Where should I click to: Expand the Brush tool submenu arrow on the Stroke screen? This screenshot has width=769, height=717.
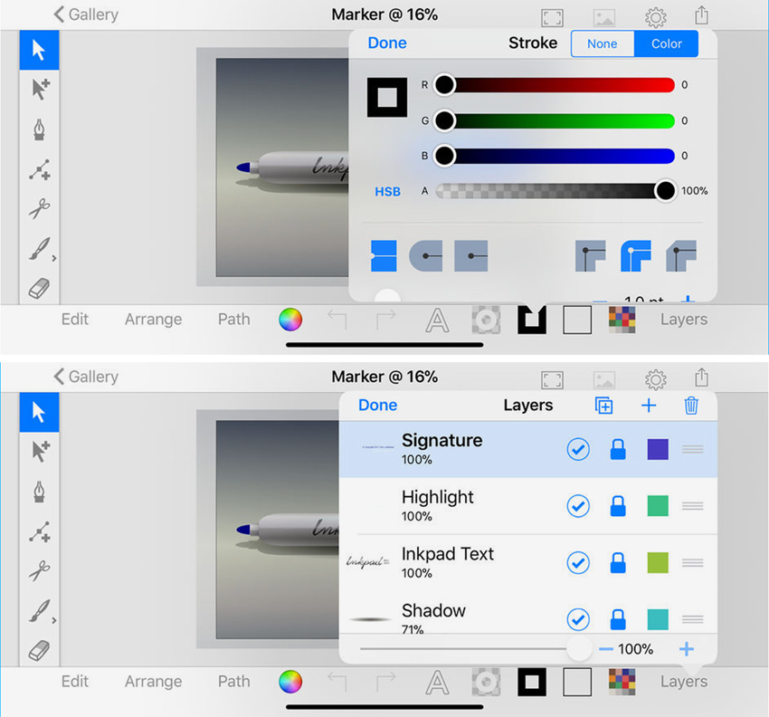(54, 258)
